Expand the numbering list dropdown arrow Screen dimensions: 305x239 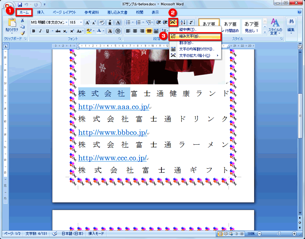[x=143, y=22]
